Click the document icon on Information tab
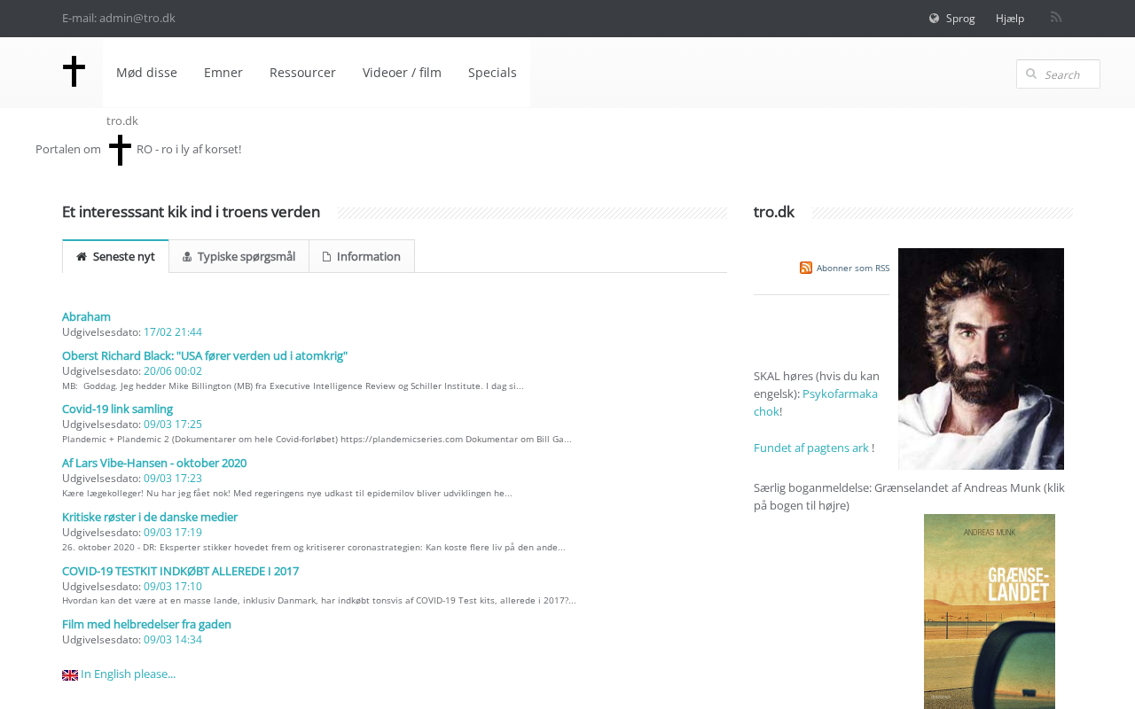Viewport: 1135px width, 709px height. [x=326, y=257]
